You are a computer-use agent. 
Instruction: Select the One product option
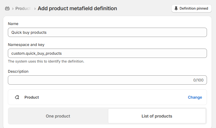click(58, 116)
